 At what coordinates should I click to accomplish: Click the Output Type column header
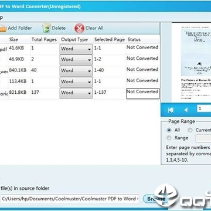(x=74, y=39)
